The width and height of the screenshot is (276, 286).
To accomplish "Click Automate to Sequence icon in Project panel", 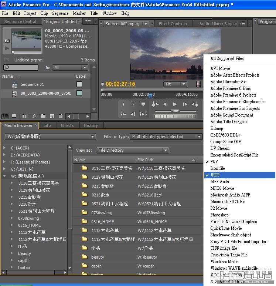I will point(25,116).
